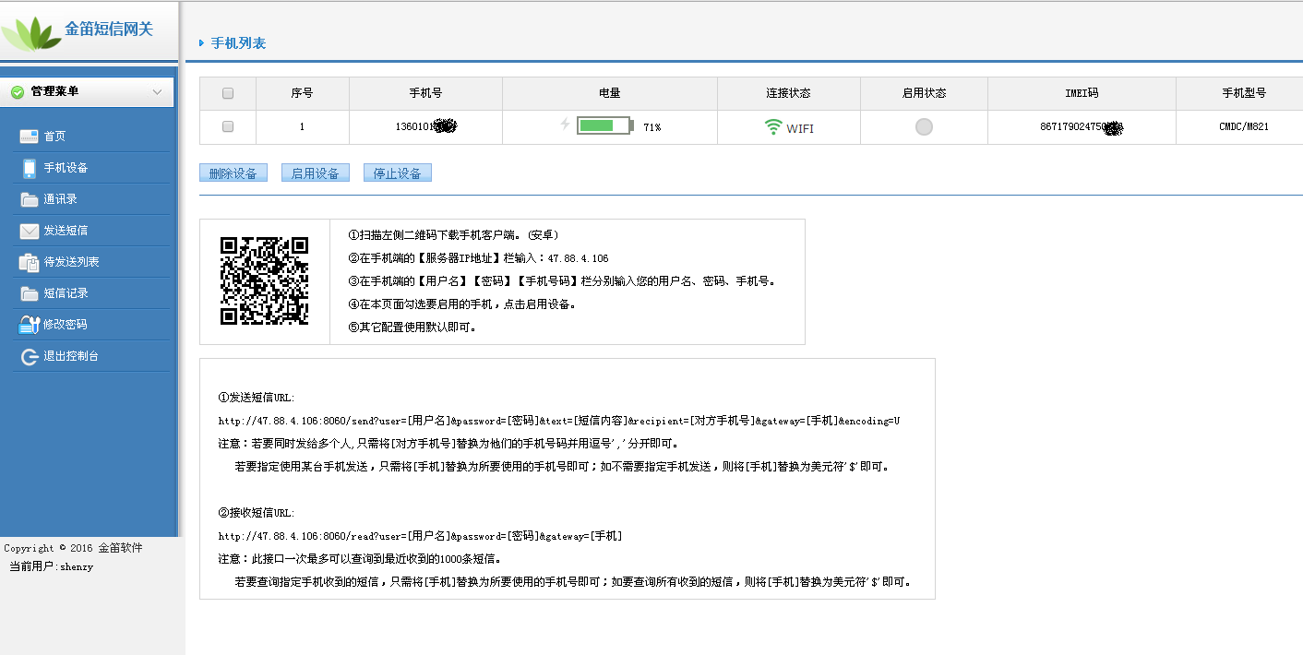Click the triangle beside 手机列表 heading
Image resolution: width=1303 pixels, height=655 pixels.
tap(201, 43)
